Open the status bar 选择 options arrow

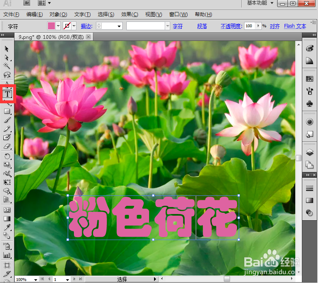(x=155, y=279)
